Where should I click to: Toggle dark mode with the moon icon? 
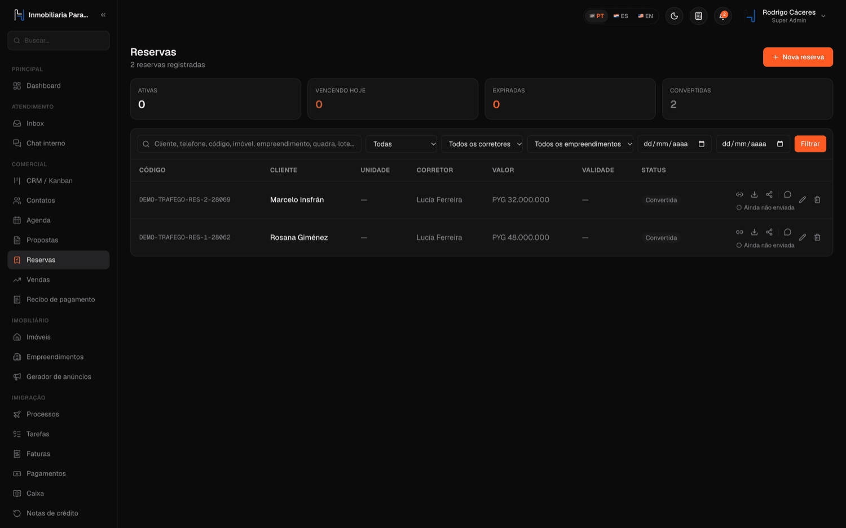(x=674, y=16)
